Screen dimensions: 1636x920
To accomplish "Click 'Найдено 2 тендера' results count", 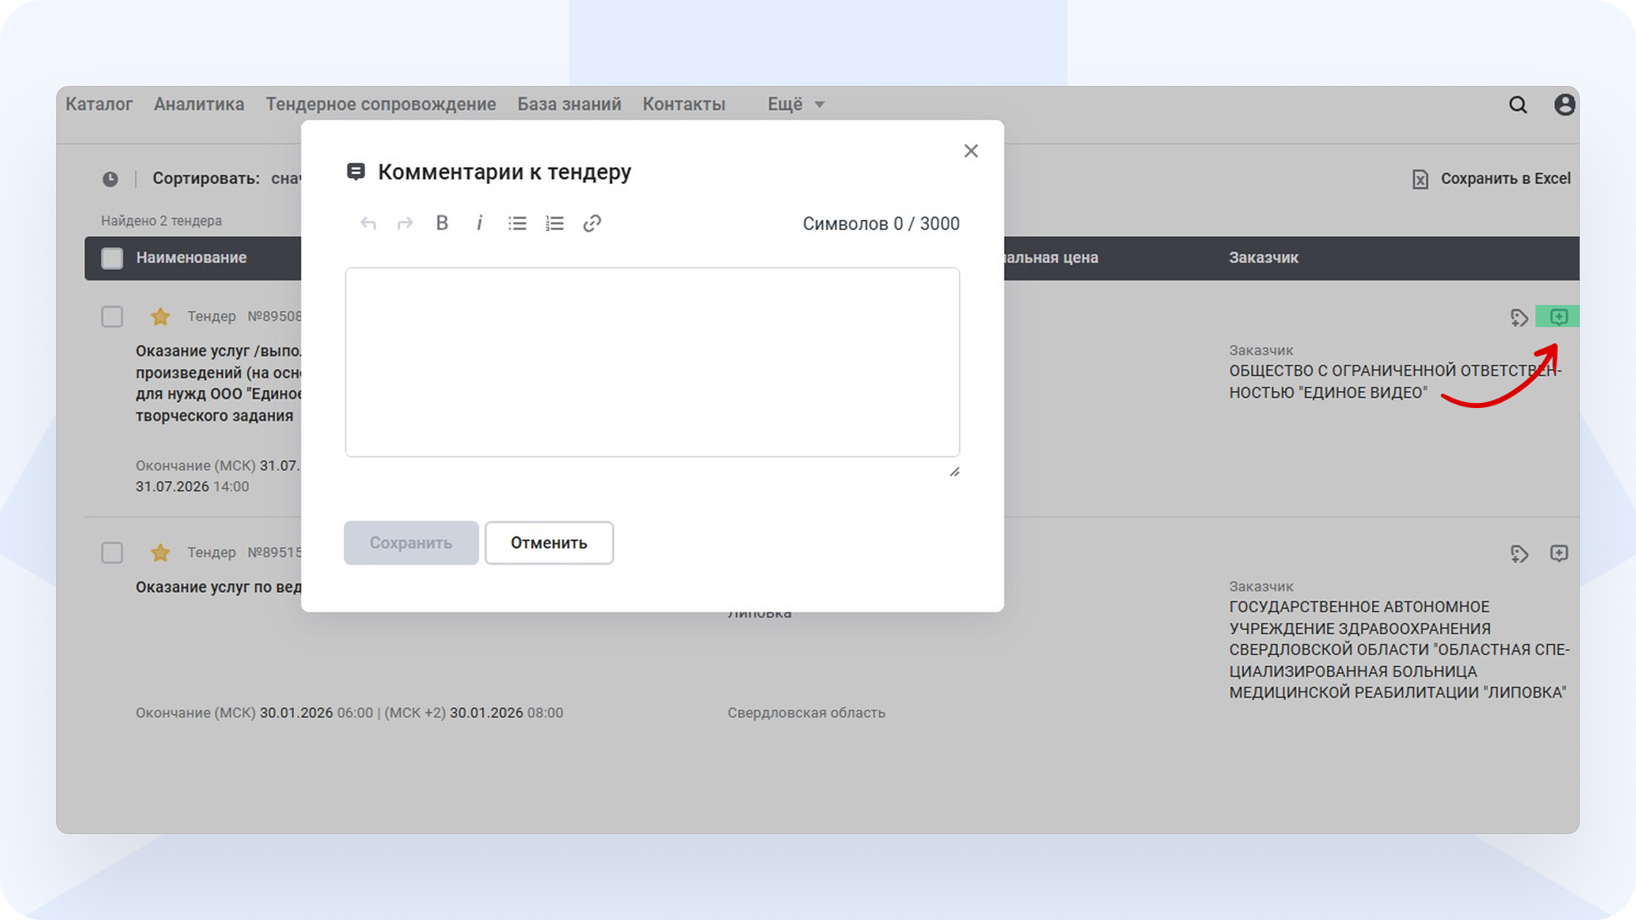I will coord(161,221).
